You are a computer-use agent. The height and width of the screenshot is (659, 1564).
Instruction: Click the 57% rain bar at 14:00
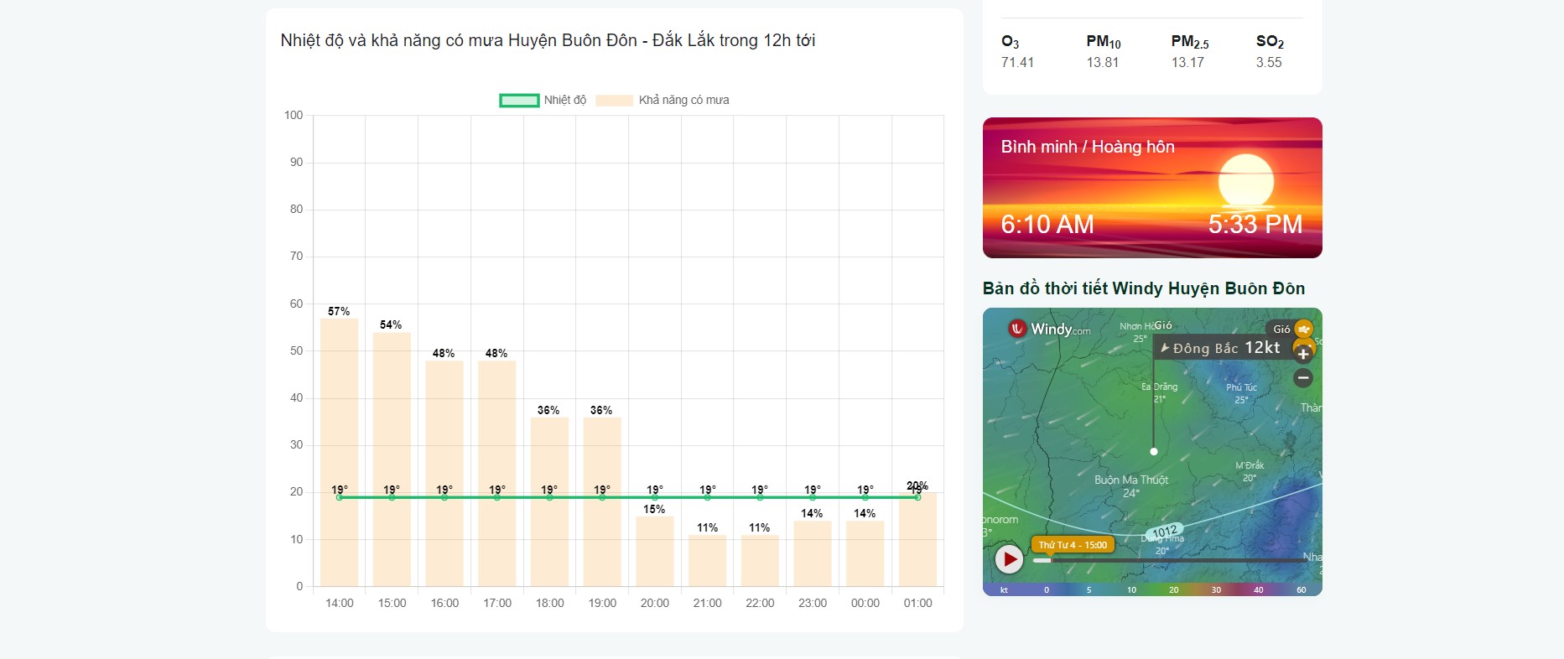(339, 452)
